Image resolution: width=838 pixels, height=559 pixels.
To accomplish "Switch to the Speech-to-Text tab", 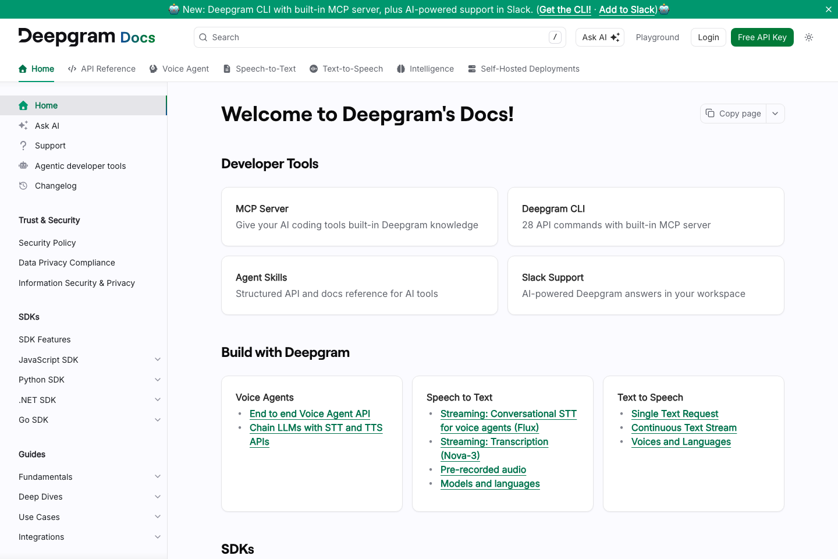I will 265,69.
